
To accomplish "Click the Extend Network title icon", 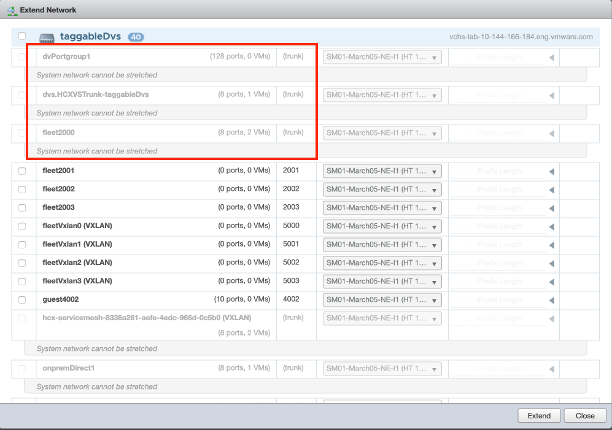I will 11,10.
